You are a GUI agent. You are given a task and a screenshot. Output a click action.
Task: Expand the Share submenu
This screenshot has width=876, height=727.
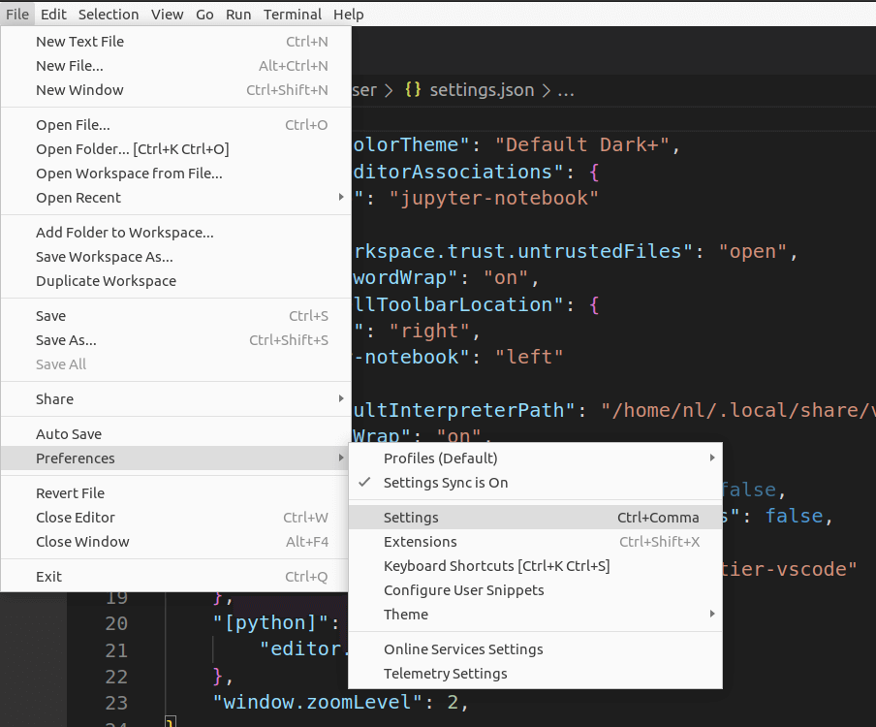click(176, 399)
